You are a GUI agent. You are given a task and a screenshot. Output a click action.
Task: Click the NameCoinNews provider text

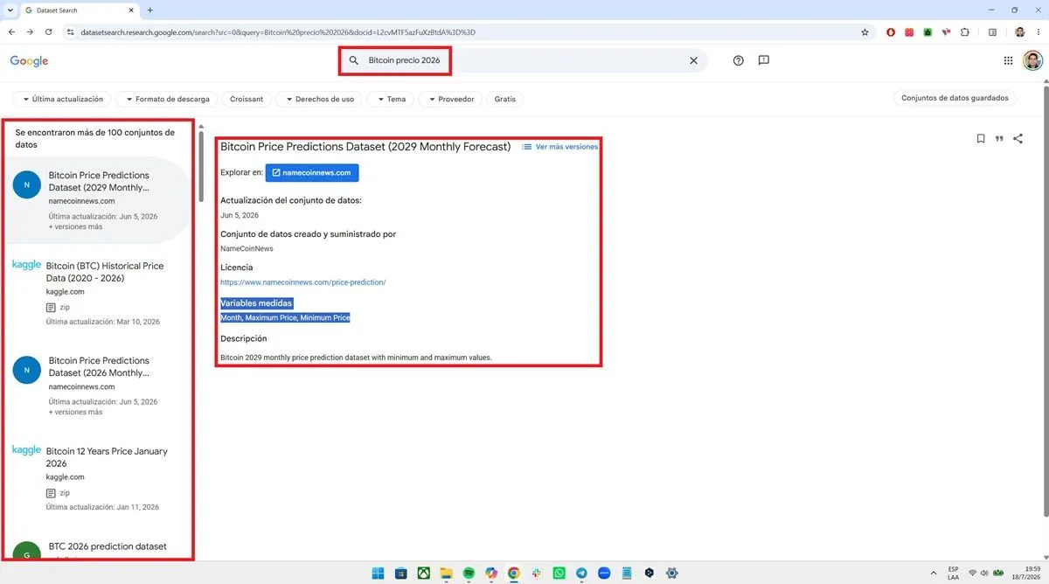click(x=247, y=248)
